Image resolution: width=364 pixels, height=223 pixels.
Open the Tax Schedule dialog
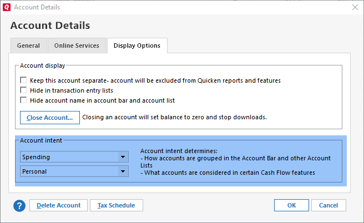point(116,205)
